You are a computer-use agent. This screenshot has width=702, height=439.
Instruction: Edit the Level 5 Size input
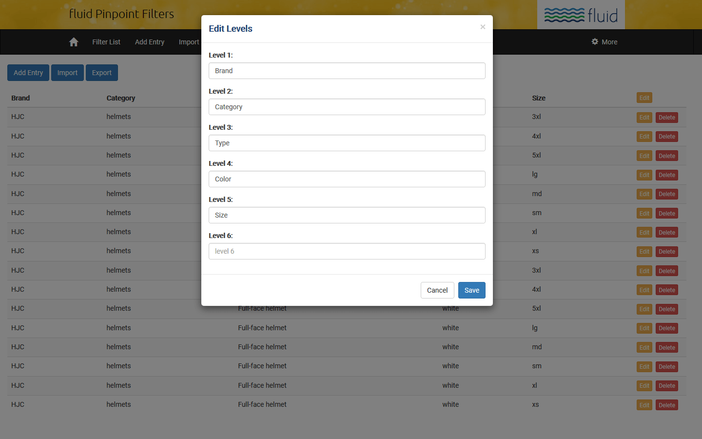[347, 215]
